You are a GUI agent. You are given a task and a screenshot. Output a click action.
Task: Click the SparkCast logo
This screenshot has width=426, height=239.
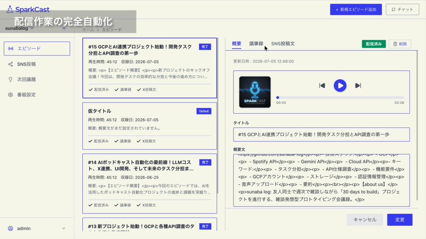[28, 10]
